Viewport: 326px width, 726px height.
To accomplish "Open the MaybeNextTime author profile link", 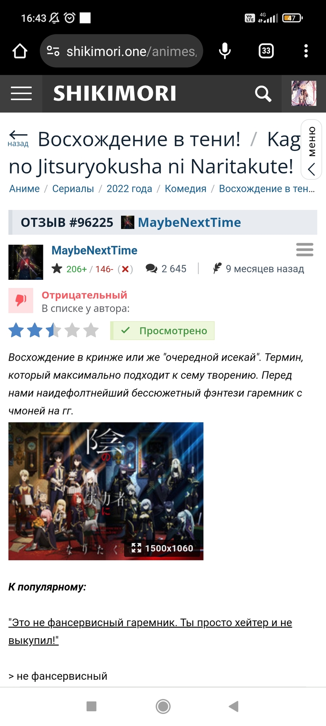I will [x=94, y=250].
